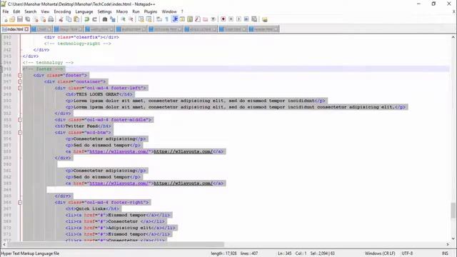Toggle the highlighted indent guide button
Screen dimensions: 457x257
coord(175,19)
